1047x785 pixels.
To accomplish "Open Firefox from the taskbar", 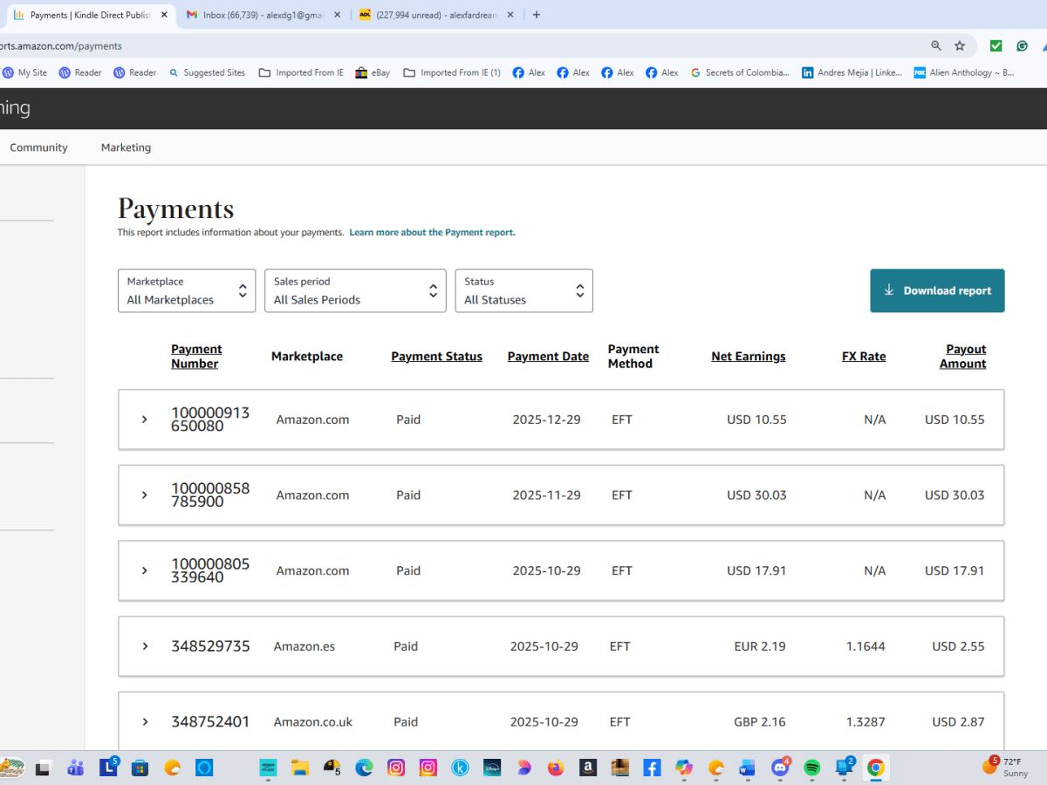I will tap(556, 768).
